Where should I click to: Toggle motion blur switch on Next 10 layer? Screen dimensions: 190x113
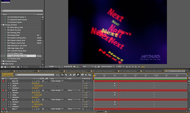pos(43,81)
